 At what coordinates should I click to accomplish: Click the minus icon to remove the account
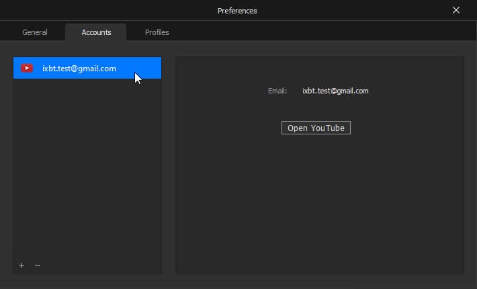38,265
